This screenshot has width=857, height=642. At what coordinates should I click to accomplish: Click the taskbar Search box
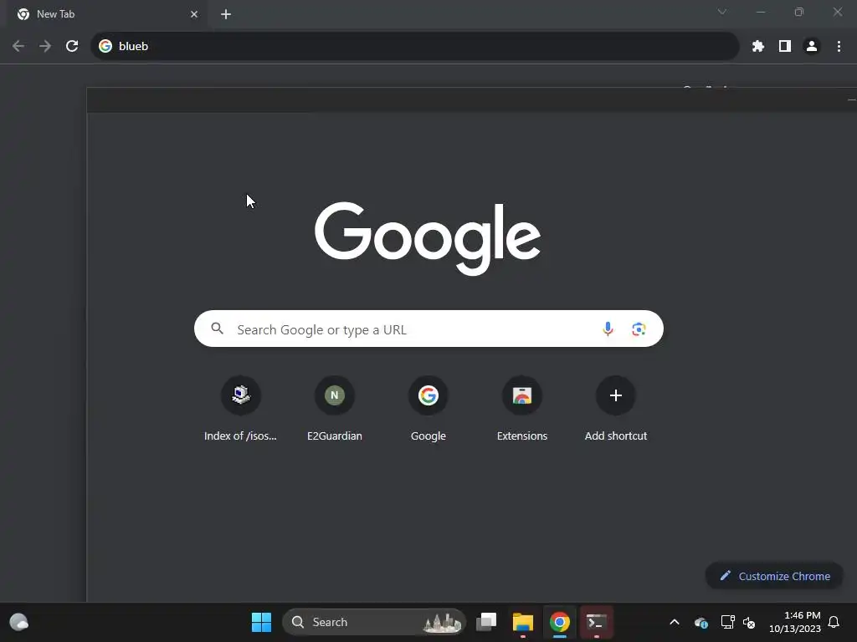tap(374, 622)
